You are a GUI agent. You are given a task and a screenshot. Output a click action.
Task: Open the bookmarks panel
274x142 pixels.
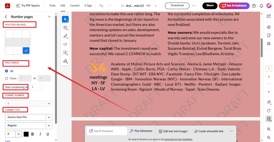coord(269,35)
